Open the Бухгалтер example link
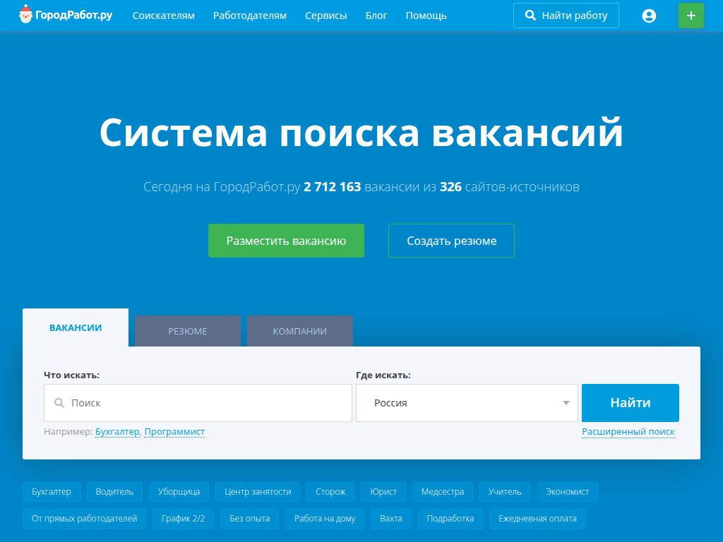The height and width of the screenshot is (542, 723). [x=116, y=431]
